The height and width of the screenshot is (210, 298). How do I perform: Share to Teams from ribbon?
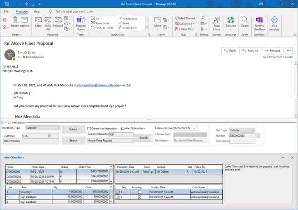coord(80,23)
